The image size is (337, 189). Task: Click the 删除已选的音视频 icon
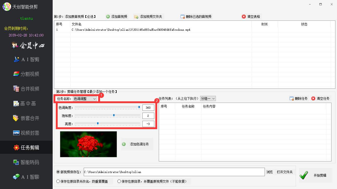182,17
